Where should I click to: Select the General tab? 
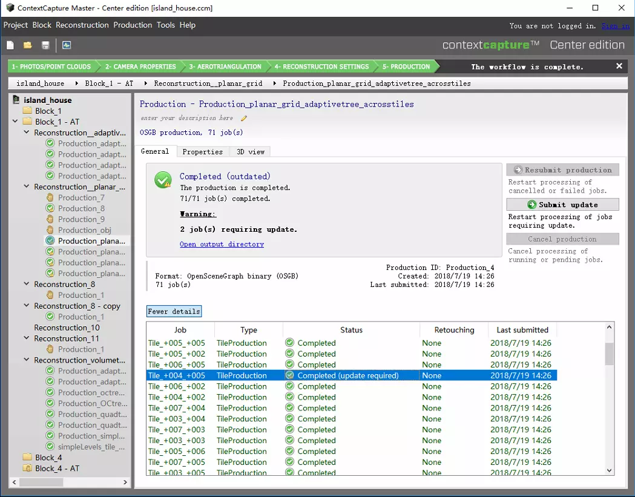[155, 151]
